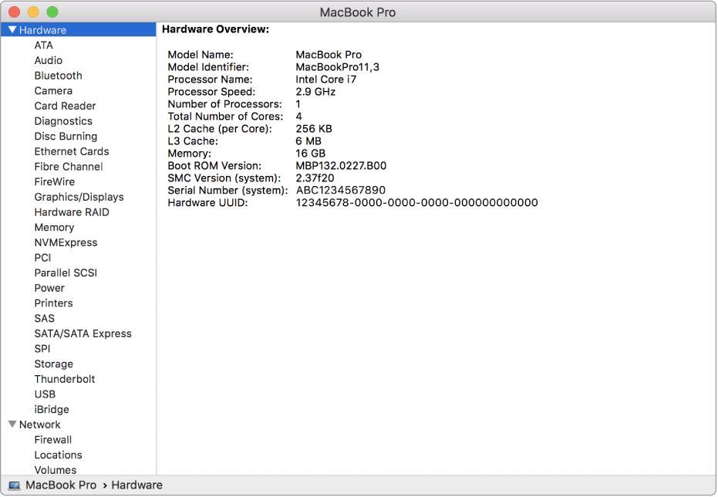
Task: Select Disc Burning in the list
Action: (66, 137)
